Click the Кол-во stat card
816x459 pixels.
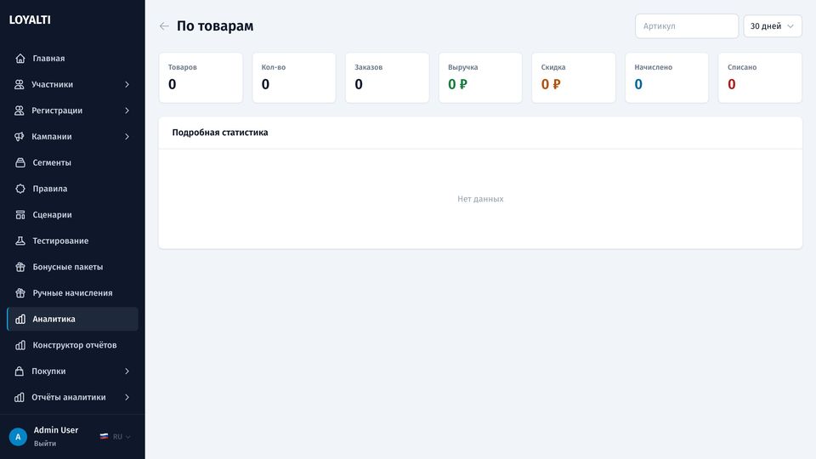pos(294,77)
